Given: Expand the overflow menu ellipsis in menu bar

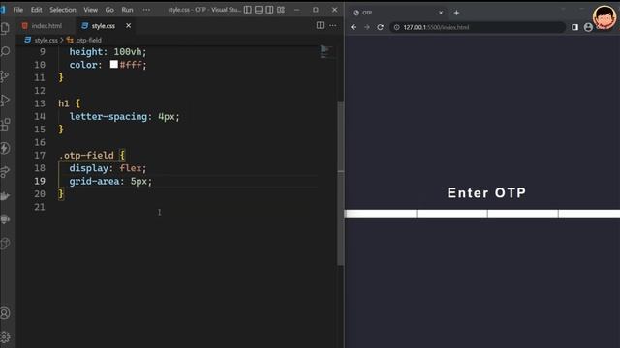Looking at the screenshot, I should coord(146,10).
